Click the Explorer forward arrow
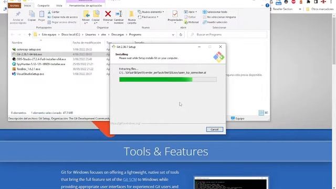This screenshot has height=189, width=336. click(x=19, y=35)
